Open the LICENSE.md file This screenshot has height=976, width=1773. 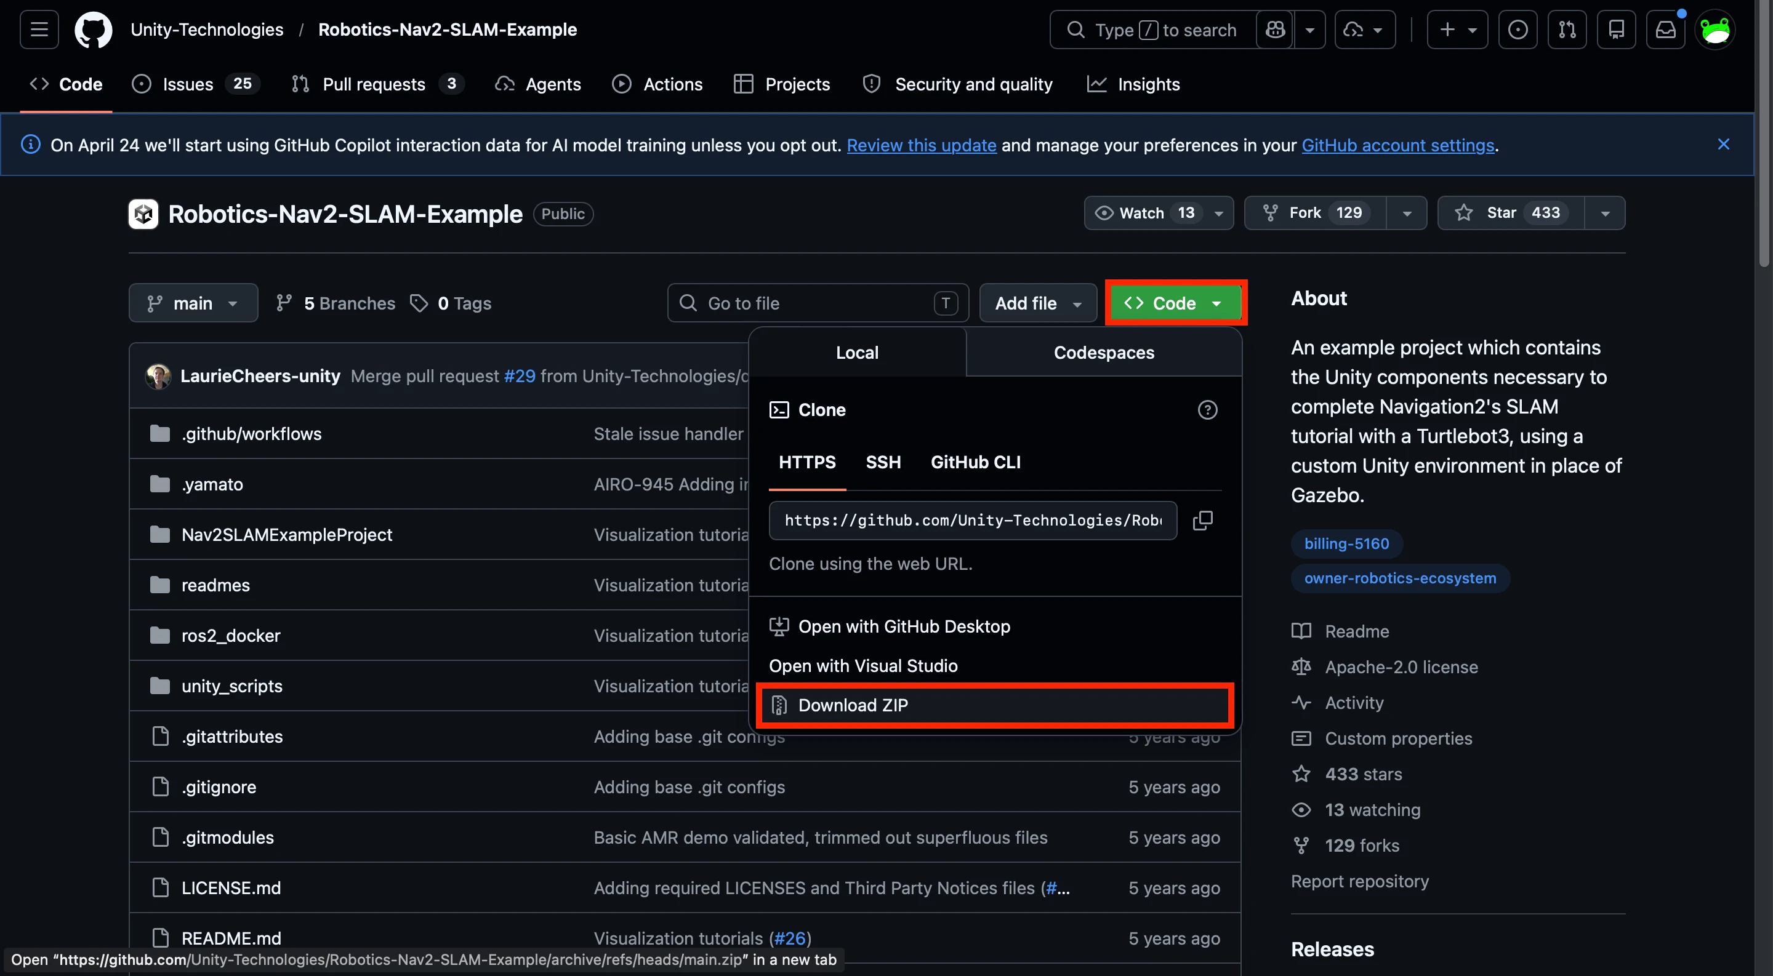click(x=231, y=888)
